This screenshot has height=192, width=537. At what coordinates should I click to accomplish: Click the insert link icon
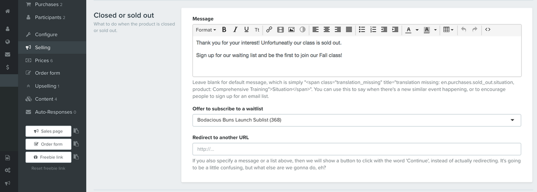(x=269, y=30)
